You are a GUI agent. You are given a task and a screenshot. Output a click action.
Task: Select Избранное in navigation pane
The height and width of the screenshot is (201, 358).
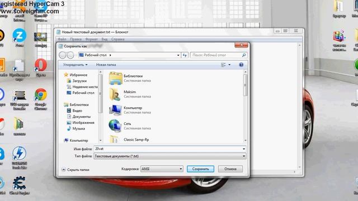tap(76, 75)
